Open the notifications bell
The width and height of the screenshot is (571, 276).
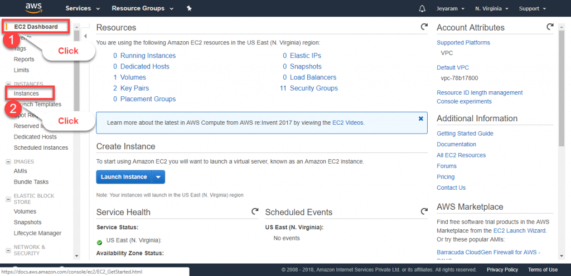click(422, 8)
